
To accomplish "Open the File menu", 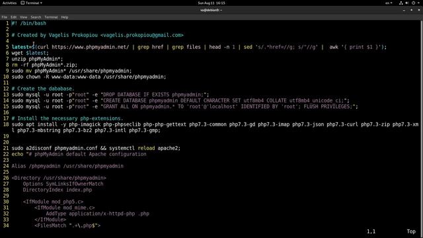I will tap(5, 17).
